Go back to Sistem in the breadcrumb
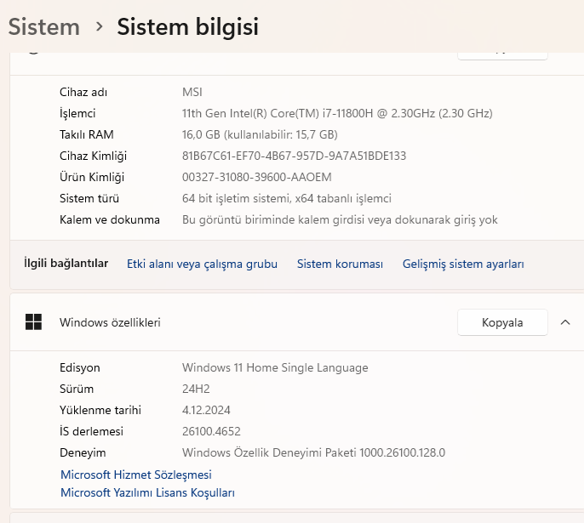The height and width of the screenshot is (523, 584). [44, 26]
